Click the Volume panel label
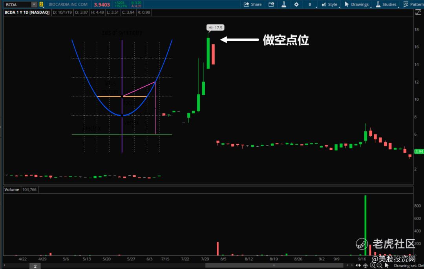The image size is (424, 269). click(12, 190)
